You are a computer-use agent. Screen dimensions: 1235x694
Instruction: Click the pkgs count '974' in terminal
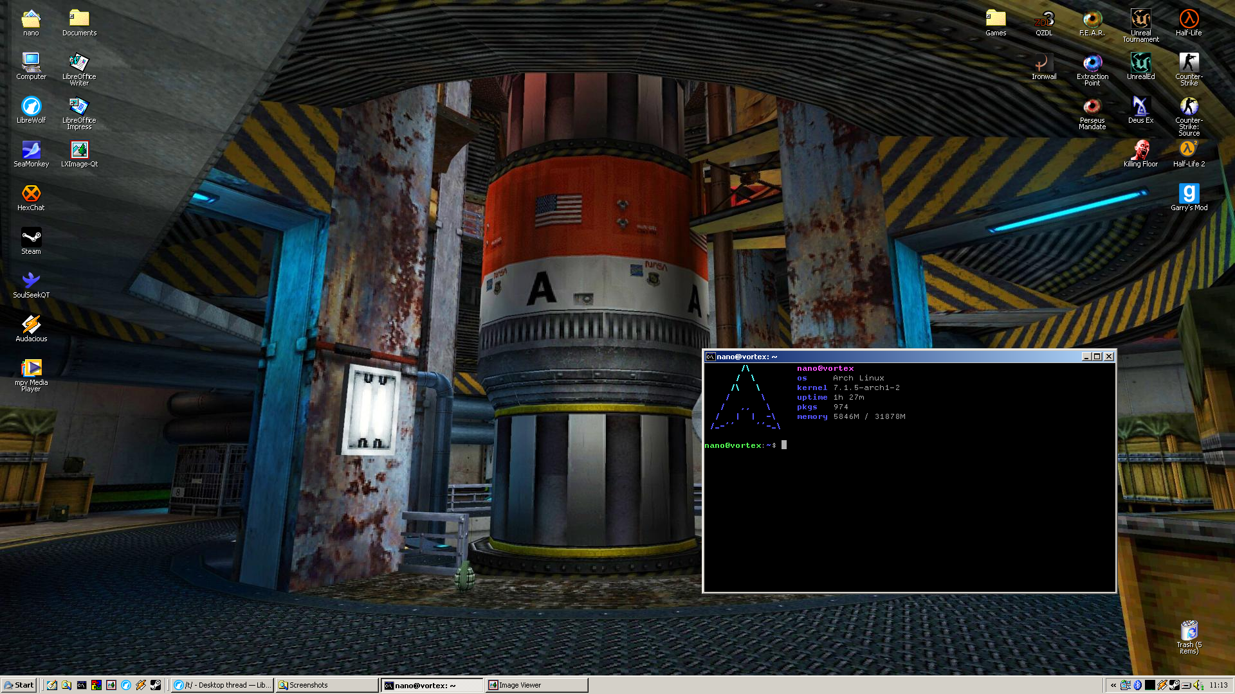click(x=841, y=407)
